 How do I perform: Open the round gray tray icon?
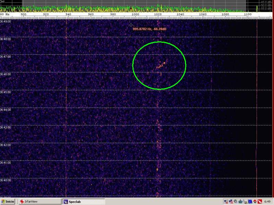coord(236,202)
